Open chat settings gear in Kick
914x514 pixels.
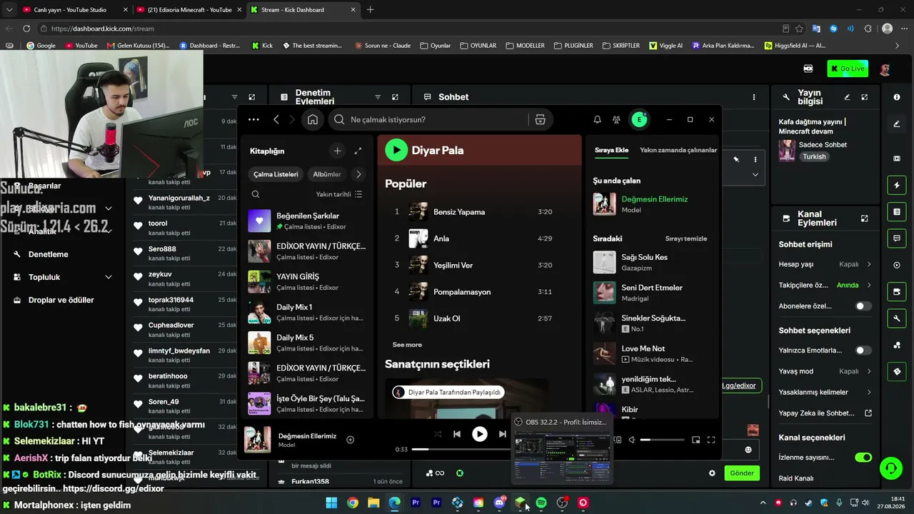click(x=712, y=473)
